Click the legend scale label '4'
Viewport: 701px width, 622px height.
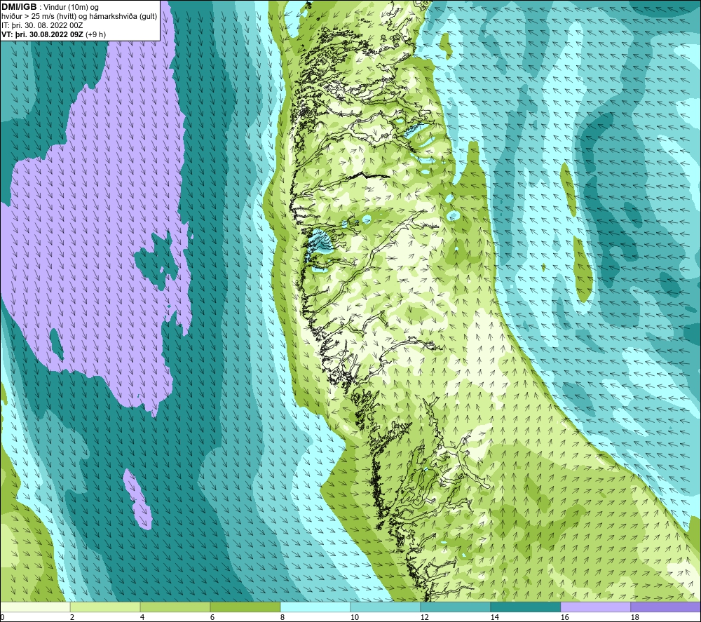(142, 617)
